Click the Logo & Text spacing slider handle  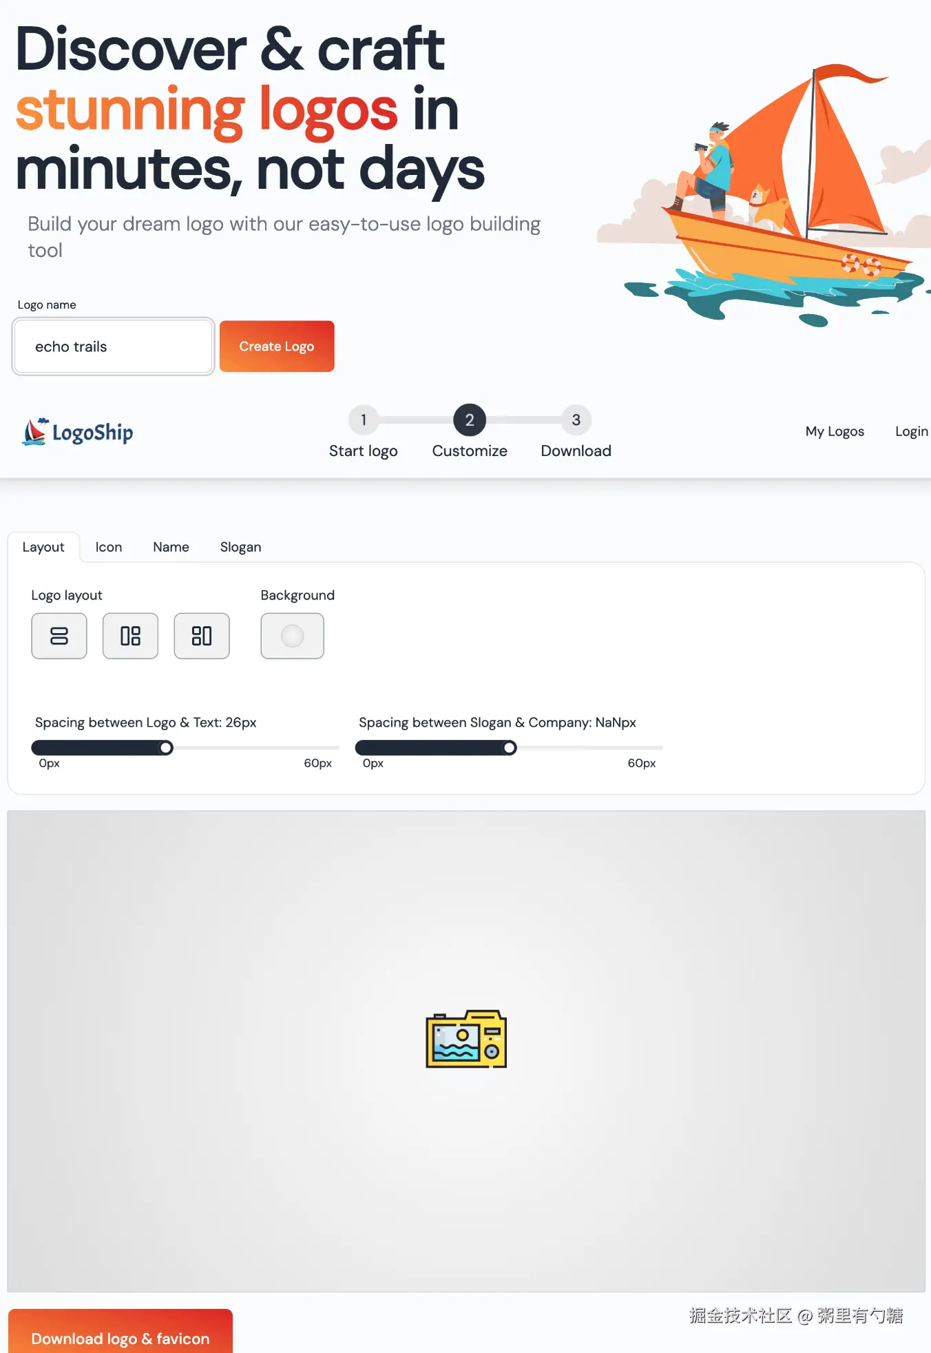(x=166, y=748)
